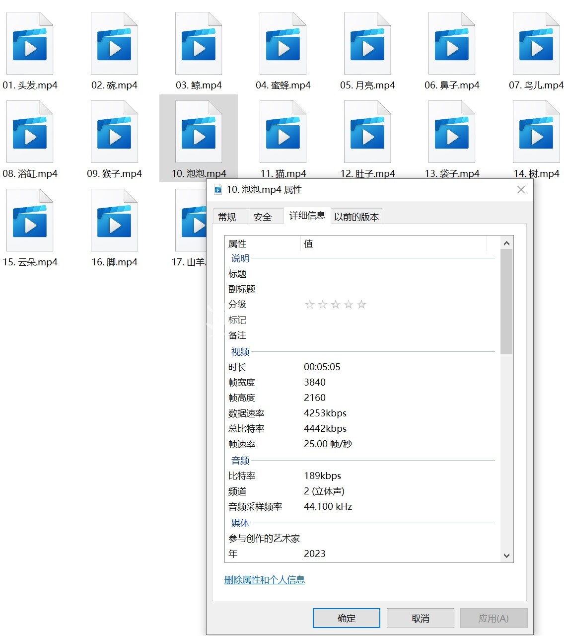Click the 删除属性和个人信息 link
Screen dimensions: 567x638
tap(265, 580)
